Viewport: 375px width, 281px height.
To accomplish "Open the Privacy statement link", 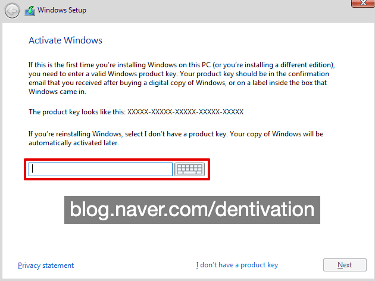I will click(x=46, y=266).
